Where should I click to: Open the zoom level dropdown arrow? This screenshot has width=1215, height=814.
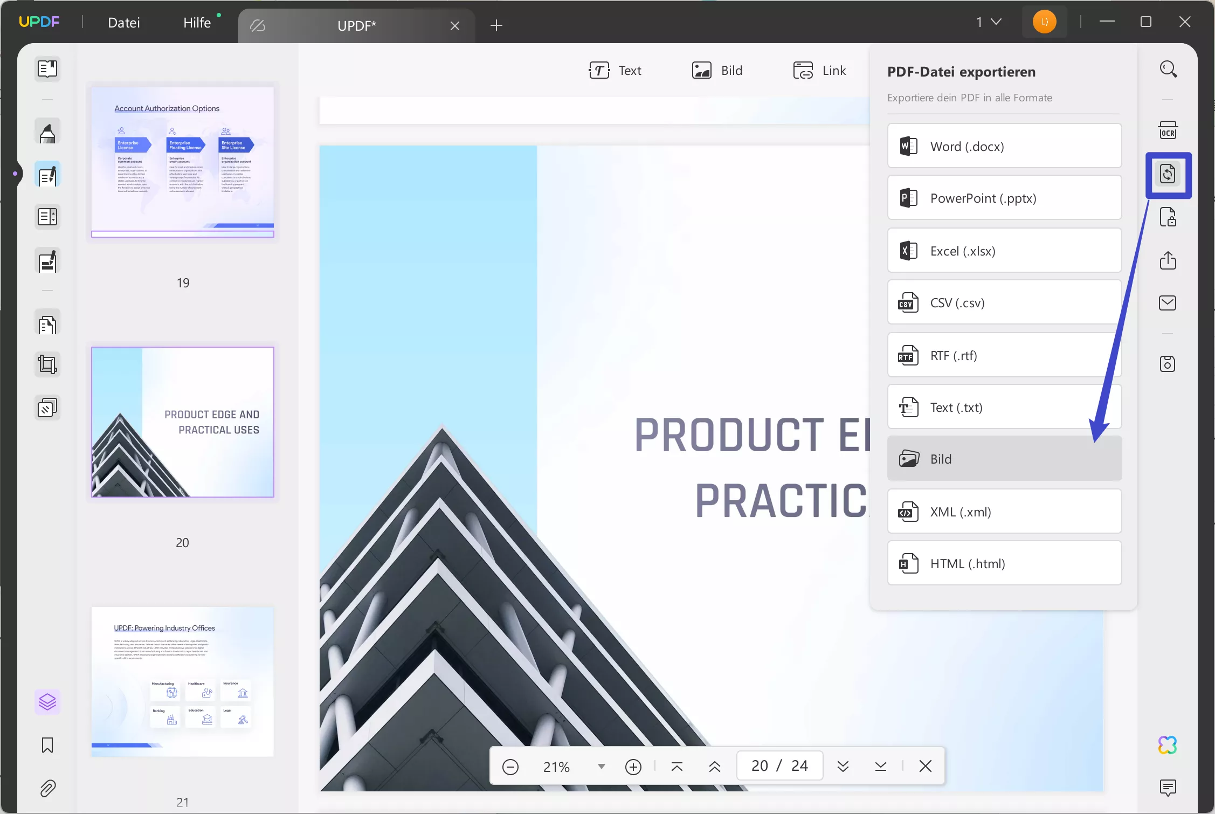coord(601,766)
